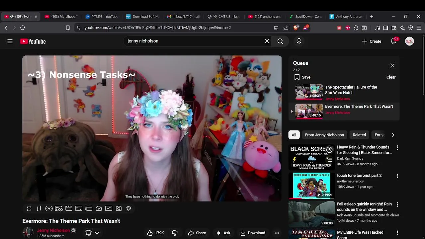Open touch tone terrorist part 2 thumbnail

[x=311, y=186]
